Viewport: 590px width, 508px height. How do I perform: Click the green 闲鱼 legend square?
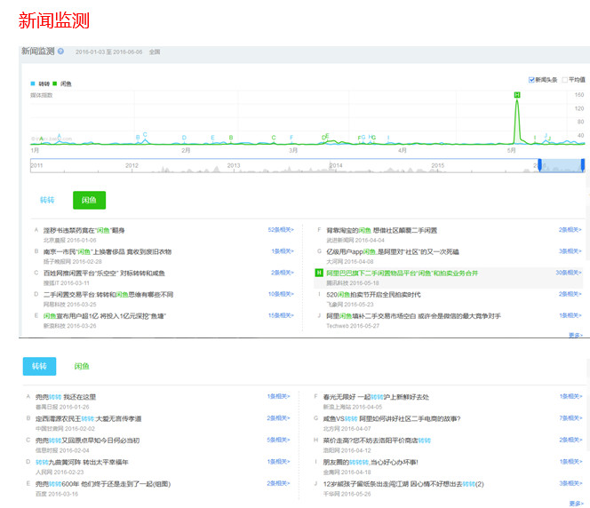55,83
